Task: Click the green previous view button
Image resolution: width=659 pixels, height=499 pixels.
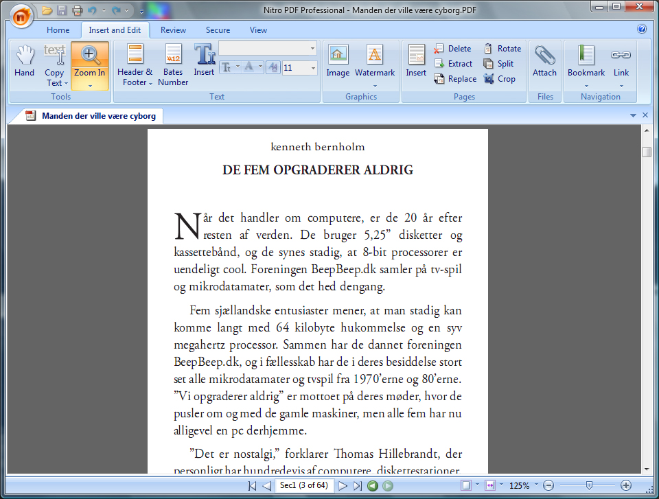Action: pyautogui.click(x=373, y=486)
